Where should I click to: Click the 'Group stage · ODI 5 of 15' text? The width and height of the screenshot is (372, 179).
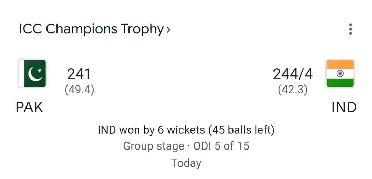[186, 146]
